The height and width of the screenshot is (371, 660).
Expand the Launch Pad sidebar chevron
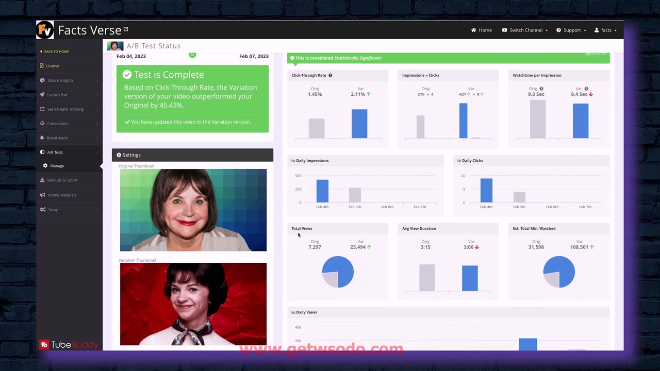click(x=97, y=95)
